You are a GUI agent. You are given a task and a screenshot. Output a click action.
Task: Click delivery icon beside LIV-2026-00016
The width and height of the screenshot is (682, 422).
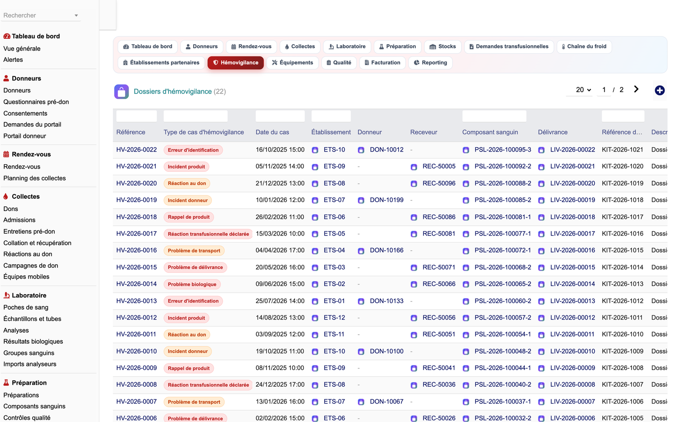tap(541, 251)
